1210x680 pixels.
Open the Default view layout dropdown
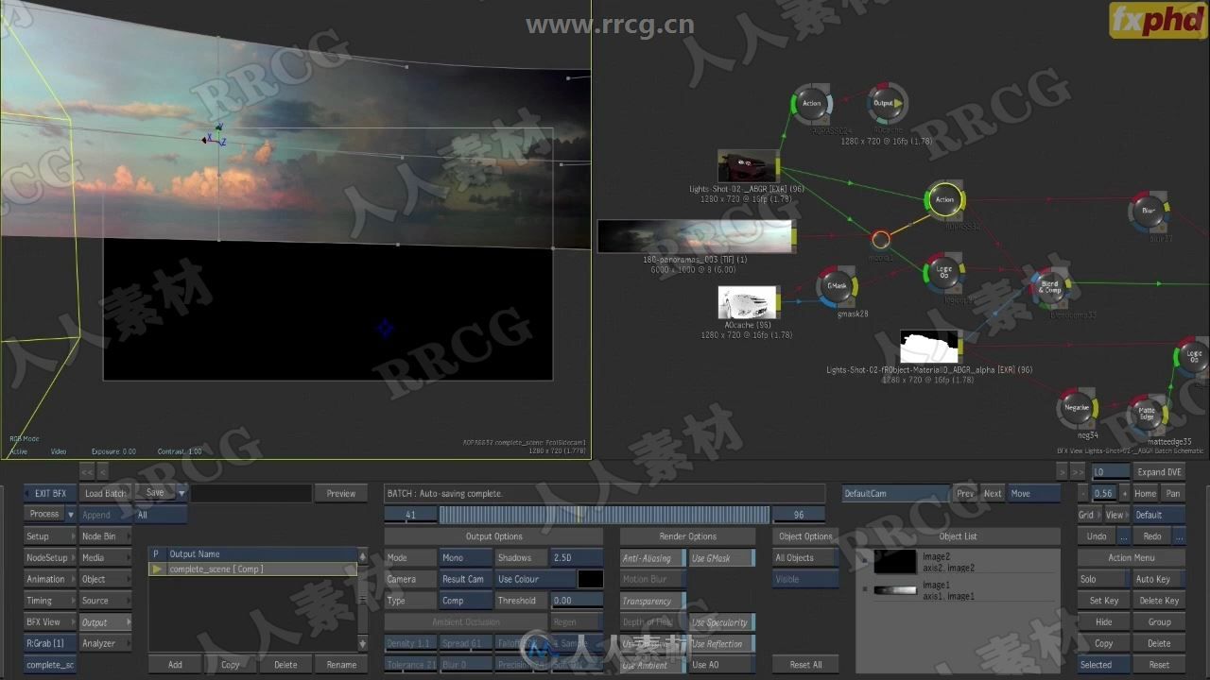pyautogui.click(x=1159, y=515)
